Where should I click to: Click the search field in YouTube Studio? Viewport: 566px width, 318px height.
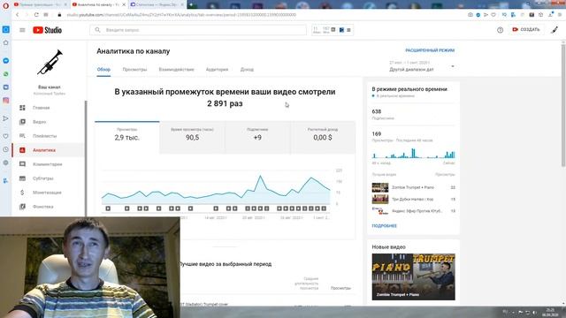pos(198,30)
